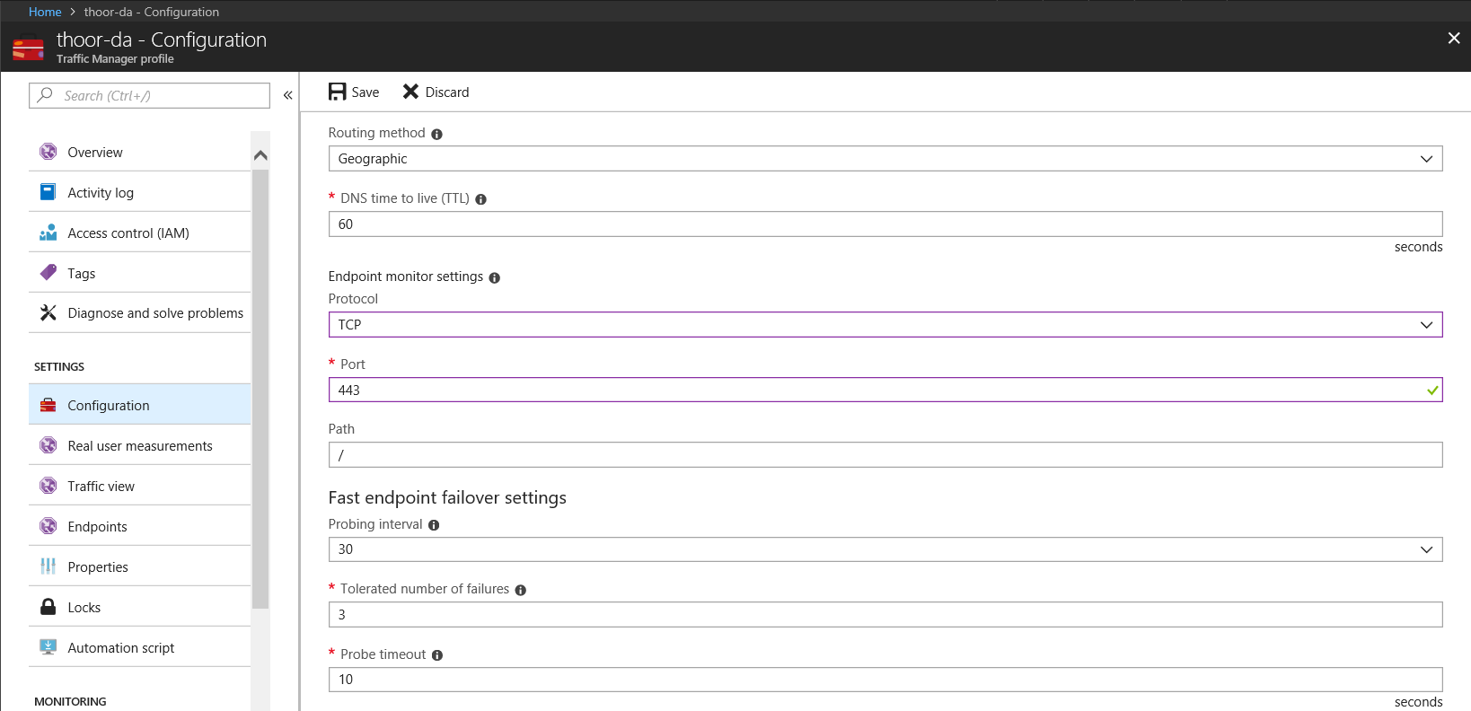Go to Access control (IAM)
Screen dimensions: 1471x711
pos(139,233)
